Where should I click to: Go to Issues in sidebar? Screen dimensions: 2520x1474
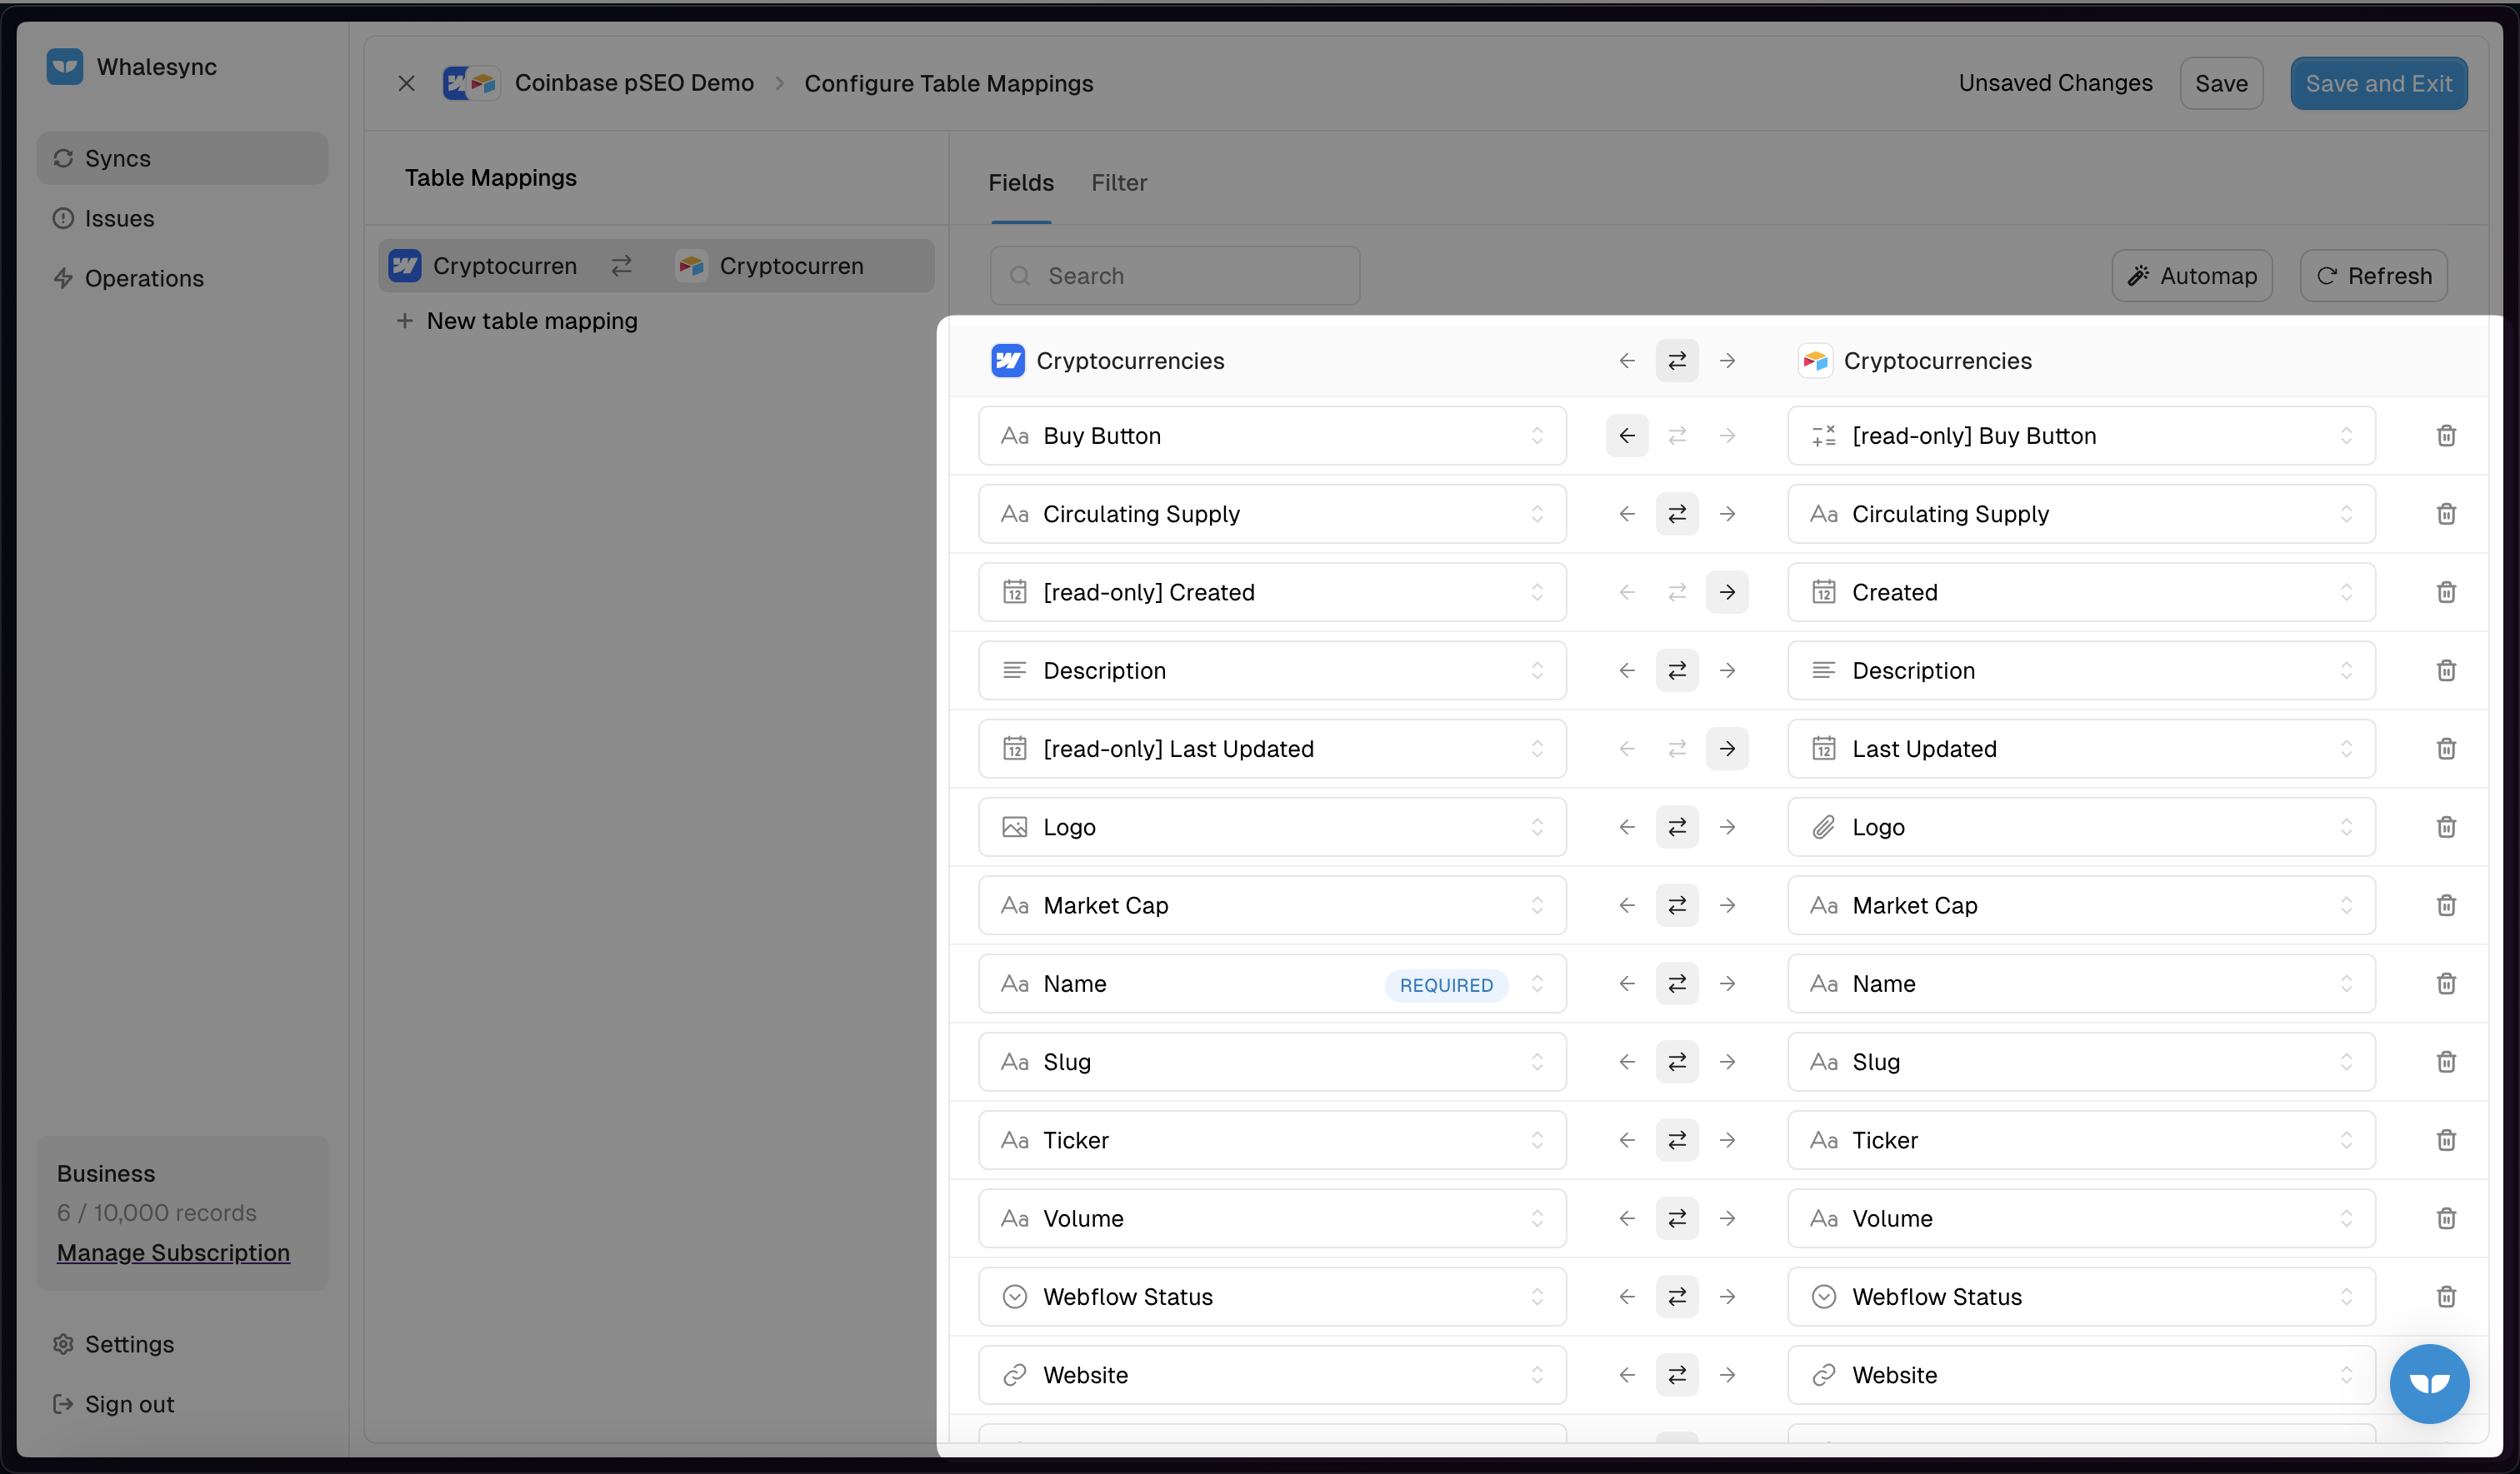(119, 218)
